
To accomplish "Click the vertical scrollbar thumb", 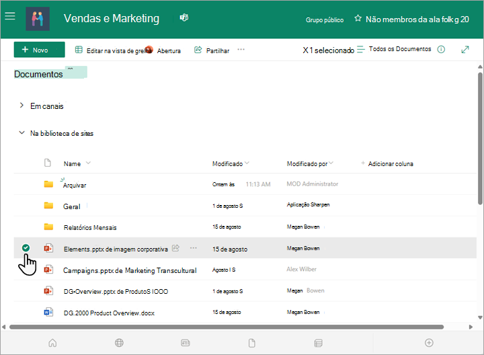I will (480, 139).
